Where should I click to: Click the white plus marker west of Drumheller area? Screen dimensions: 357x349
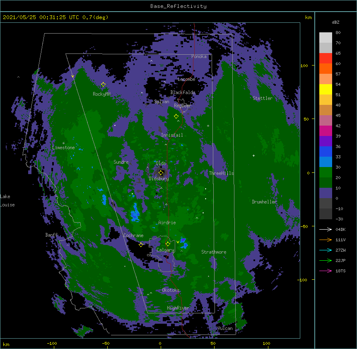pos(253,156)
